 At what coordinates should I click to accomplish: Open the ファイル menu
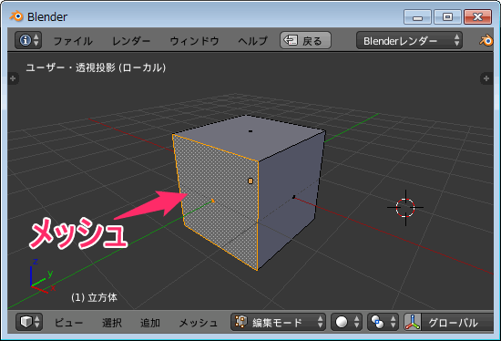tap(73, 41)
